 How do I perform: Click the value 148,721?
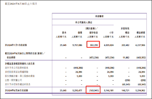[x=125, y=90]
